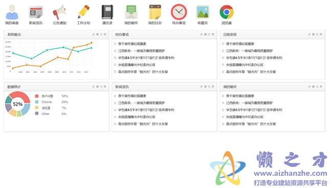
Task: Click square maximize icon in 待办事项 panel header
Action: click(209, 34)
